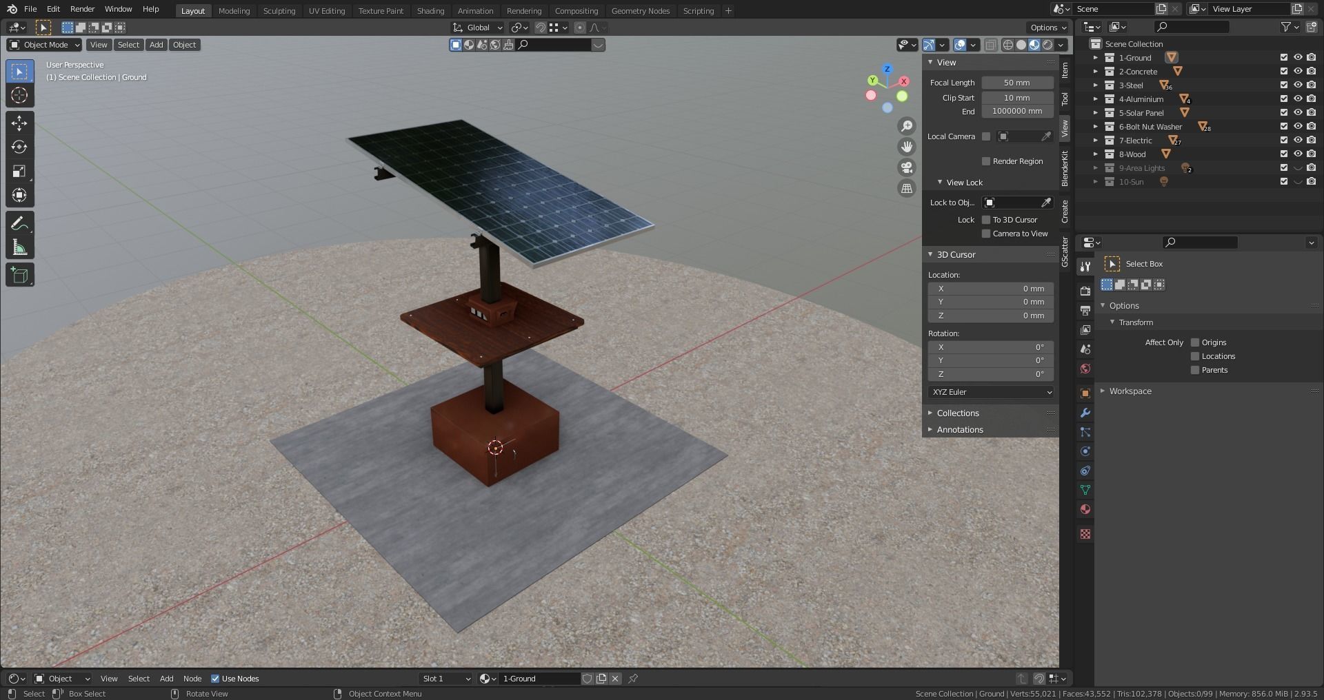1324x700 pixels.
Task: Open the XYZ Euler rotation mode dropdown
Action: point(990,392)
